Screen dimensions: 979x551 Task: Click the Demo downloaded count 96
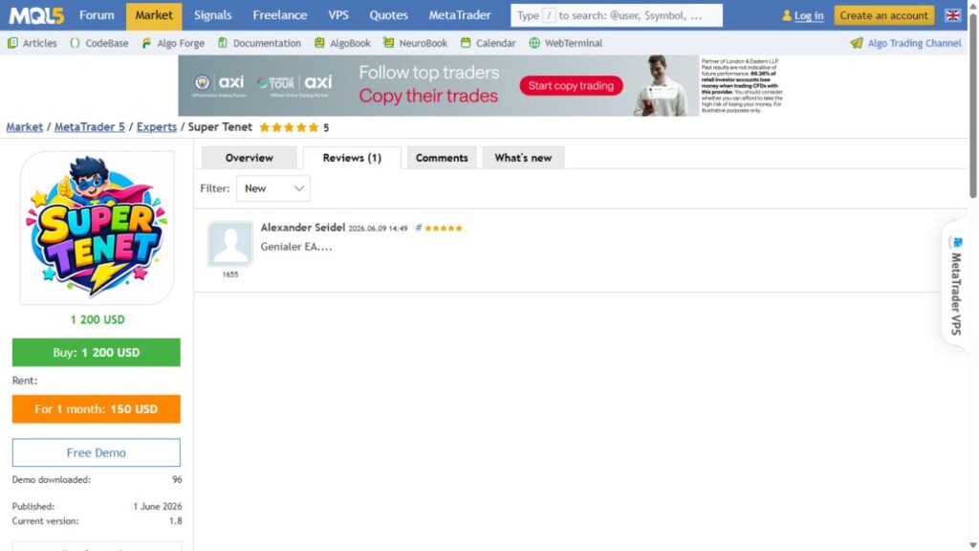pos(177,480)
